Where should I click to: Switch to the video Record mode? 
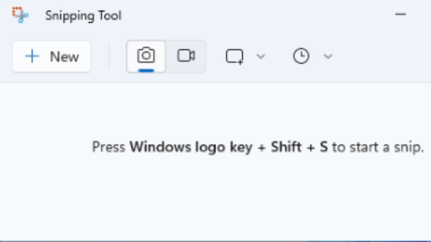coord(186,56)
